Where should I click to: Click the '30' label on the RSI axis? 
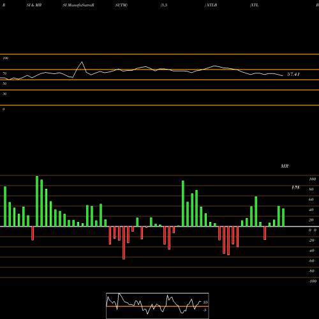4,94
